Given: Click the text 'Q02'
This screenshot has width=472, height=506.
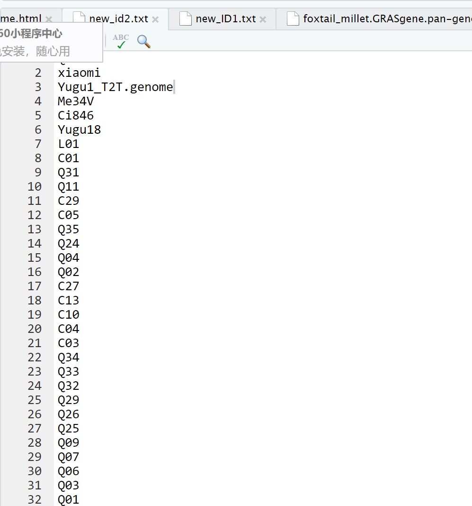Looking at the screenshot, I should [x=68, y=272].
